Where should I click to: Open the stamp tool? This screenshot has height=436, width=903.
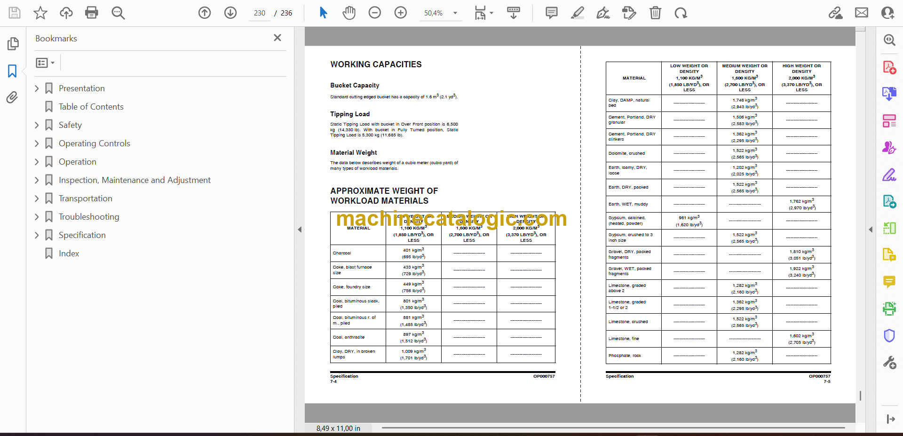tap(629, 13)
